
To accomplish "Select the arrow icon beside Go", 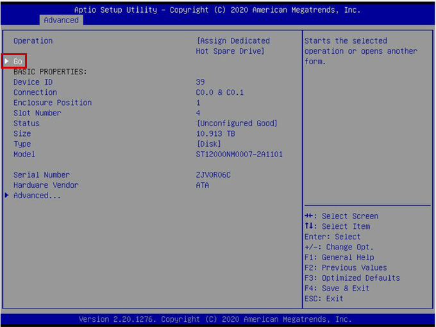I will click(x=7, y=62).
